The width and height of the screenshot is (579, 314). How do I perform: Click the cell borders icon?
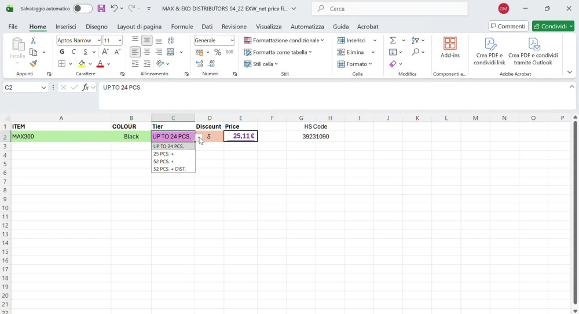(x=62, y=64)
